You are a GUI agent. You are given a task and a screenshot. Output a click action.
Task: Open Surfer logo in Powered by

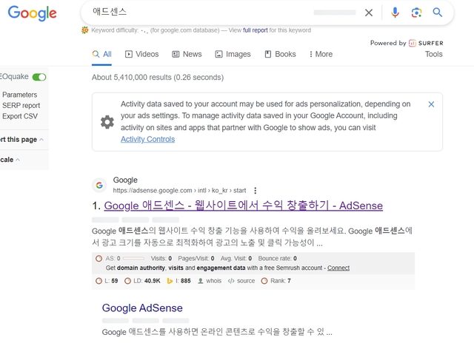(x=426, y=43)
